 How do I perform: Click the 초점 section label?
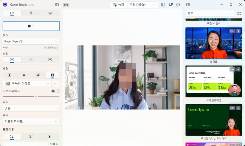point(5,54)
